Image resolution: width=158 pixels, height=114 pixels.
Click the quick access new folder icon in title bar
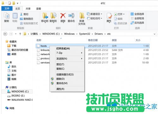point(14,3)
